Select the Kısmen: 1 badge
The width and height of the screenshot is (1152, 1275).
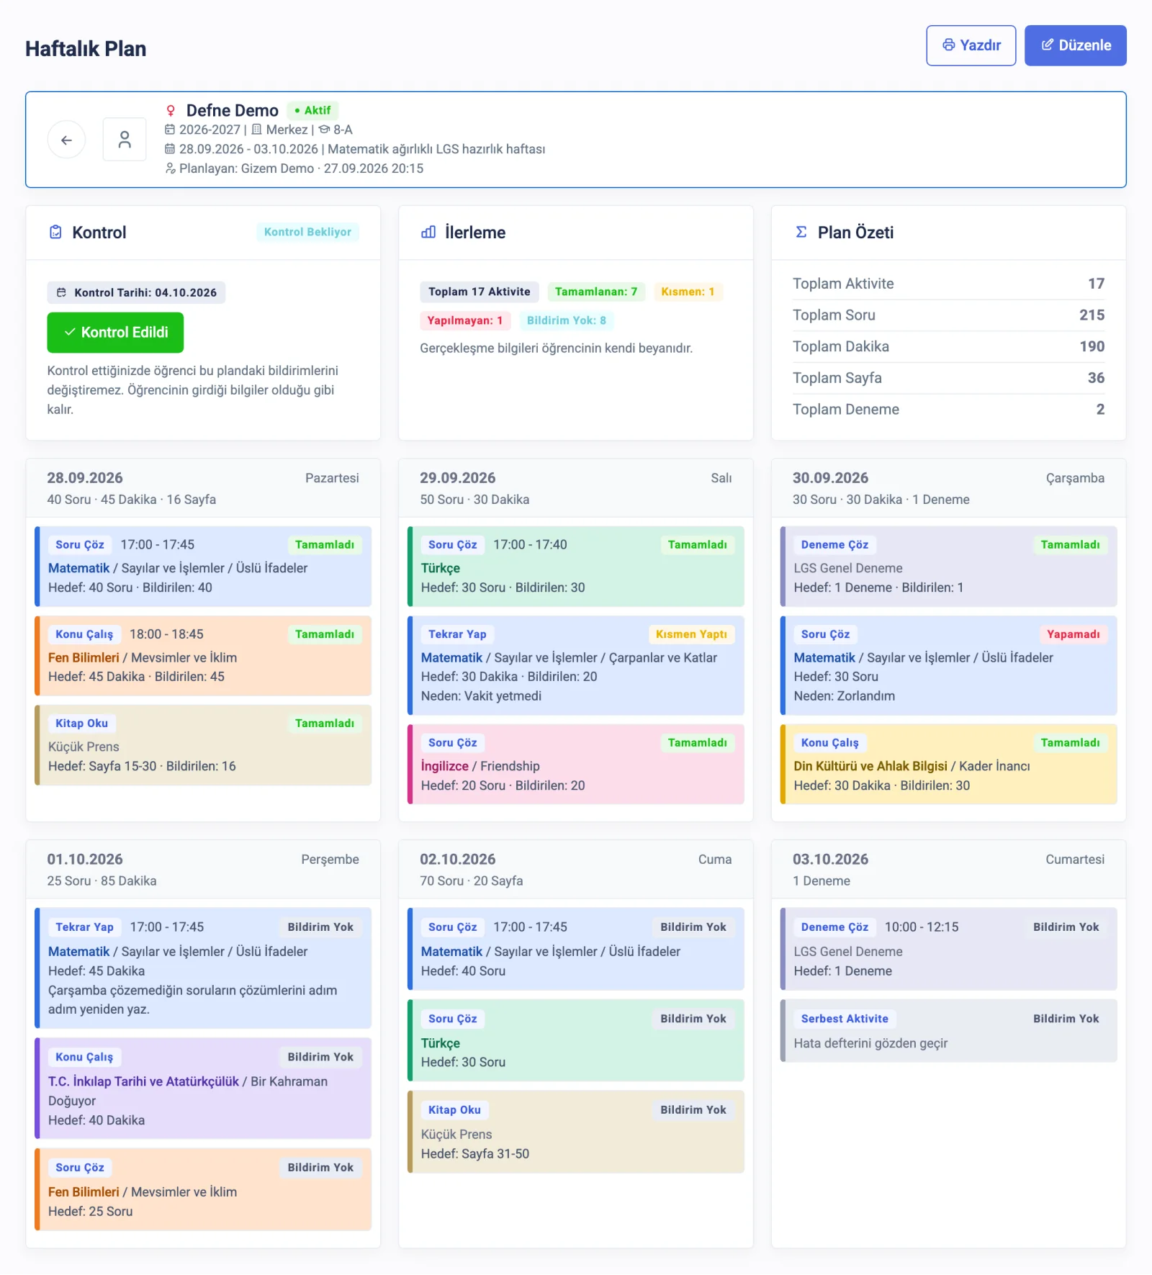pos(688,292)
